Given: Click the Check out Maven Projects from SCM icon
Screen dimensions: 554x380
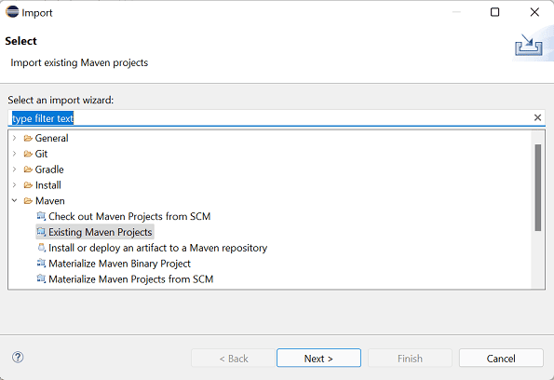Looking at the screenshot, I should 41,216.
